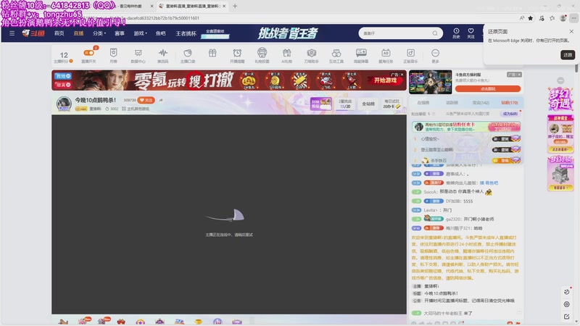Switch to 在线榜 tab

point(423,102)
